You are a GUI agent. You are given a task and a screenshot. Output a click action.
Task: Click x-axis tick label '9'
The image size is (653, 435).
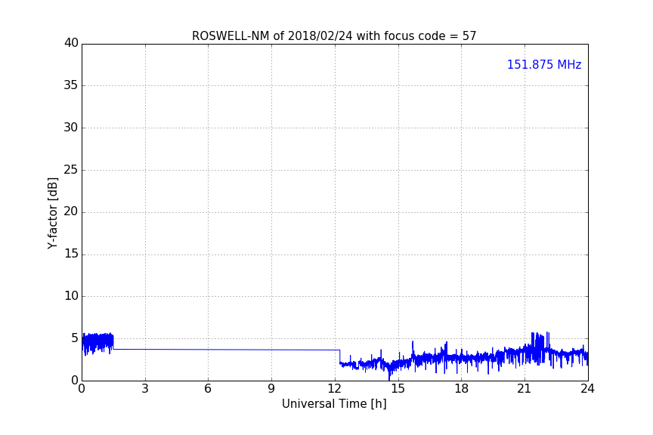coord(271,389)
